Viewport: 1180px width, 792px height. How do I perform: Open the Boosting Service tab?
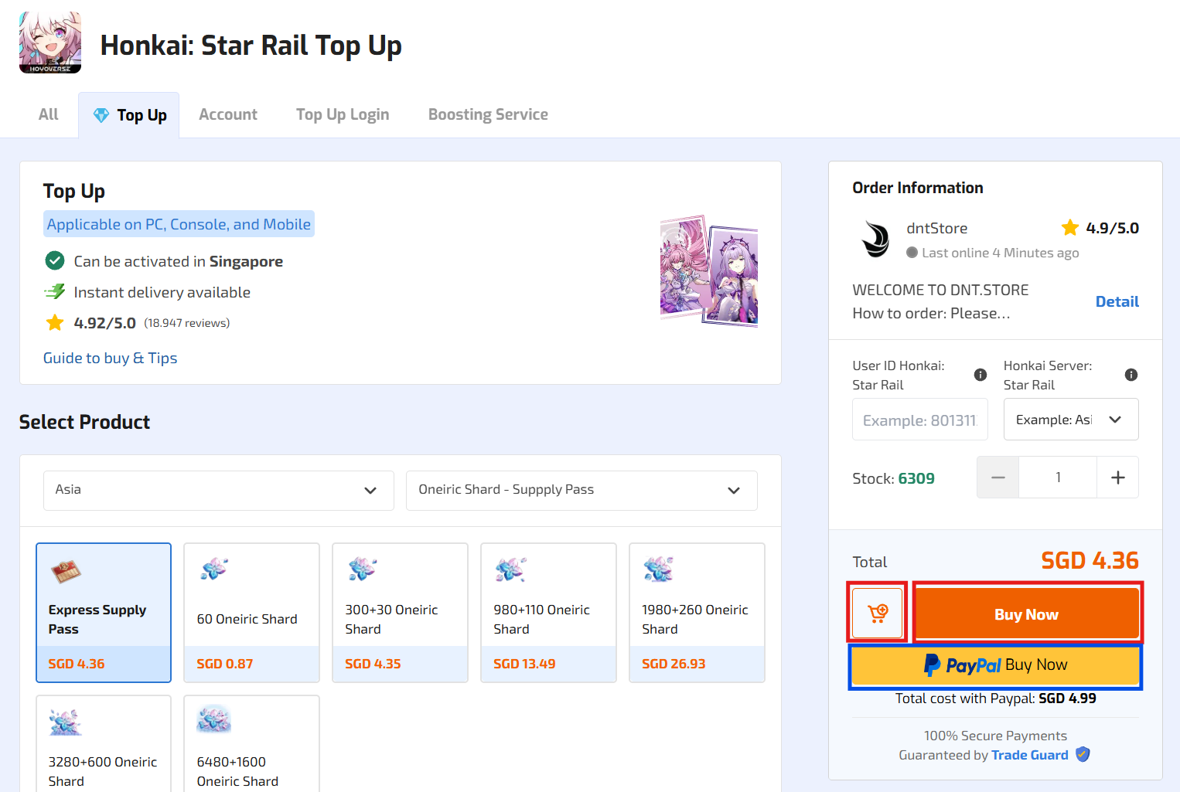tap(488, 114)
